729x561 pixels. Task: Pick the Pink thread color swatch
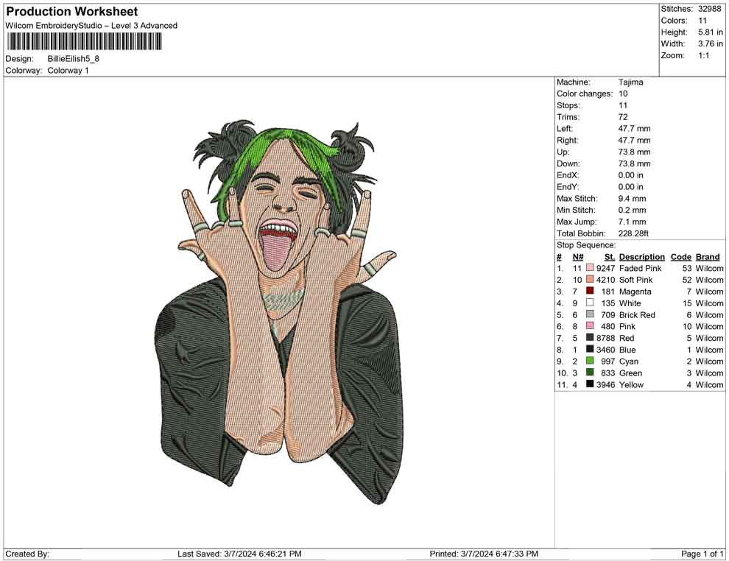tap(590, 326)
